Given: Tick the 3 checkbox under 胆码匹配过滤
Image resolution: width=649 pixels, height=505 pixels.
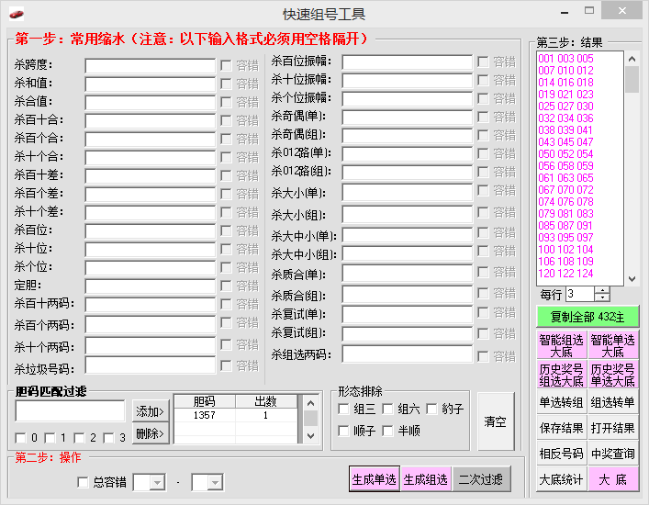Looking at the screenshot, I should click(x=108, y=438).
